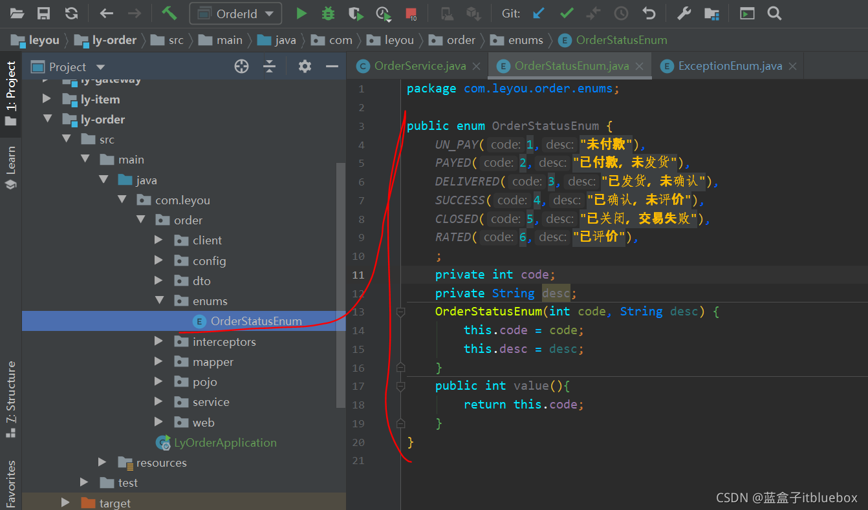Open Project Structure folder icon
Viewport: 868px width, 510px height.
tap(711, 13)
